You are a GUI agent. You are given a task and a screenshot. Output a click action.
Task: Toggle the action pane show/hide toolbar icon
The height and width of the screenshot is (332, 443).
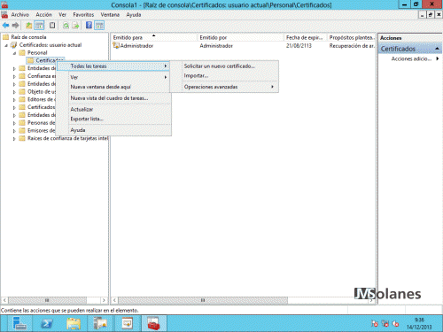coord(99,26)
